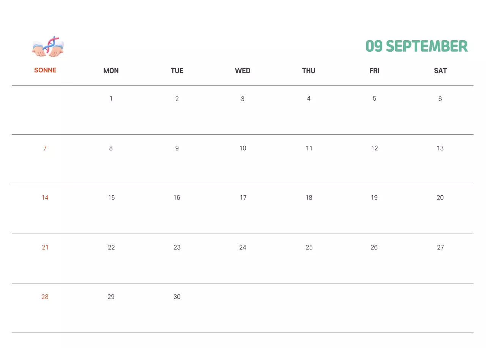Viewport: 486px width, 348px height.
Task: Select Sunday the 7th
Action: click(x=45, y=148)
